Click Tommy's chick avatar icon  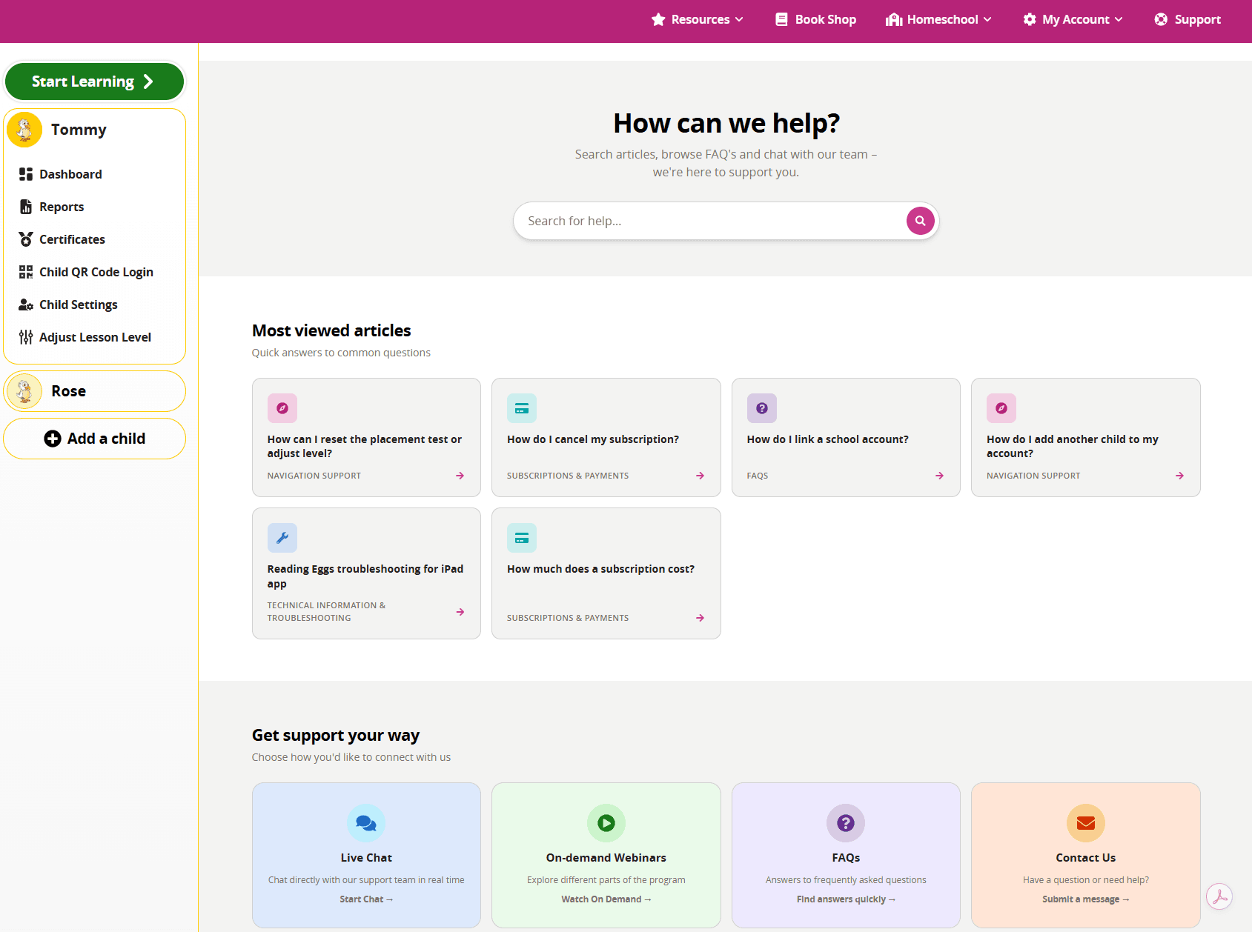[24, 130]
